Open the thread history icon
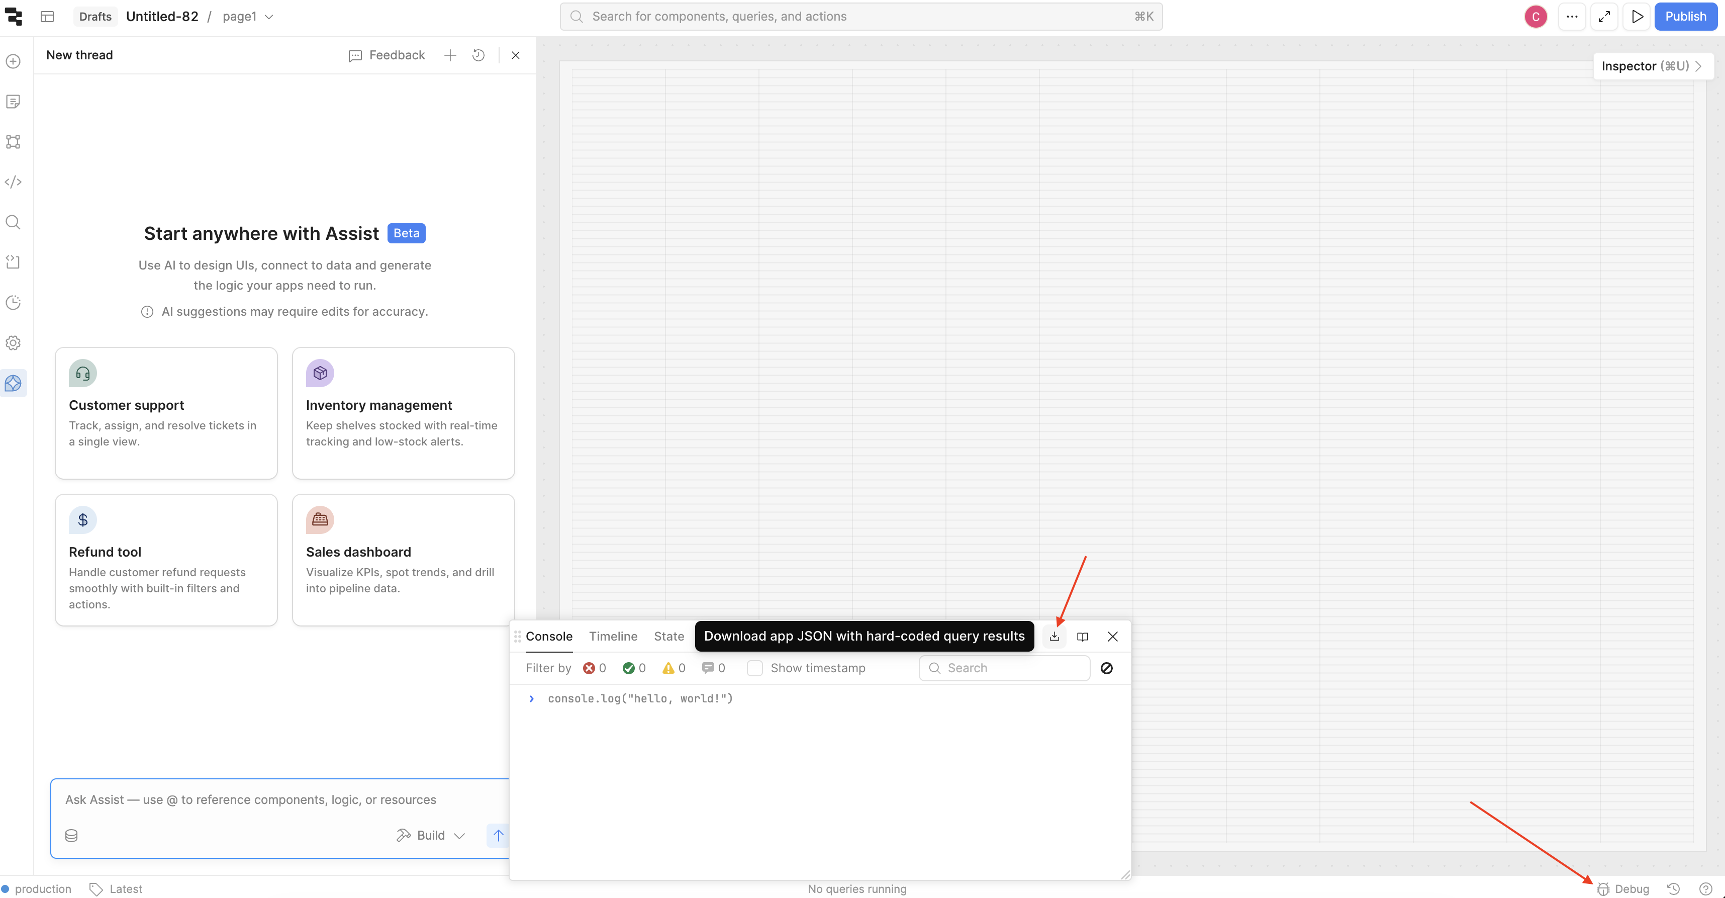 tap(478, 56)
